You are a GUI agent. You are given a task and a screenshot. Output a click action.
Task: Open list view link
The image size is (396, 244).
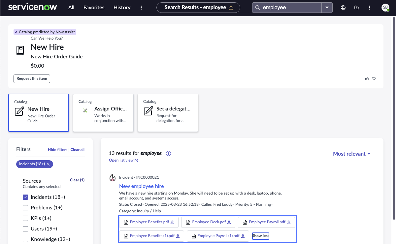(x=123, y=160)
